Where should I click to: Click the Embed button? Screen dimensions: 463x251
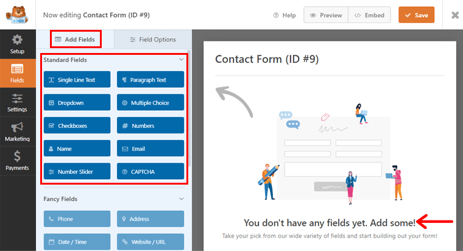(x=369, y=15)
